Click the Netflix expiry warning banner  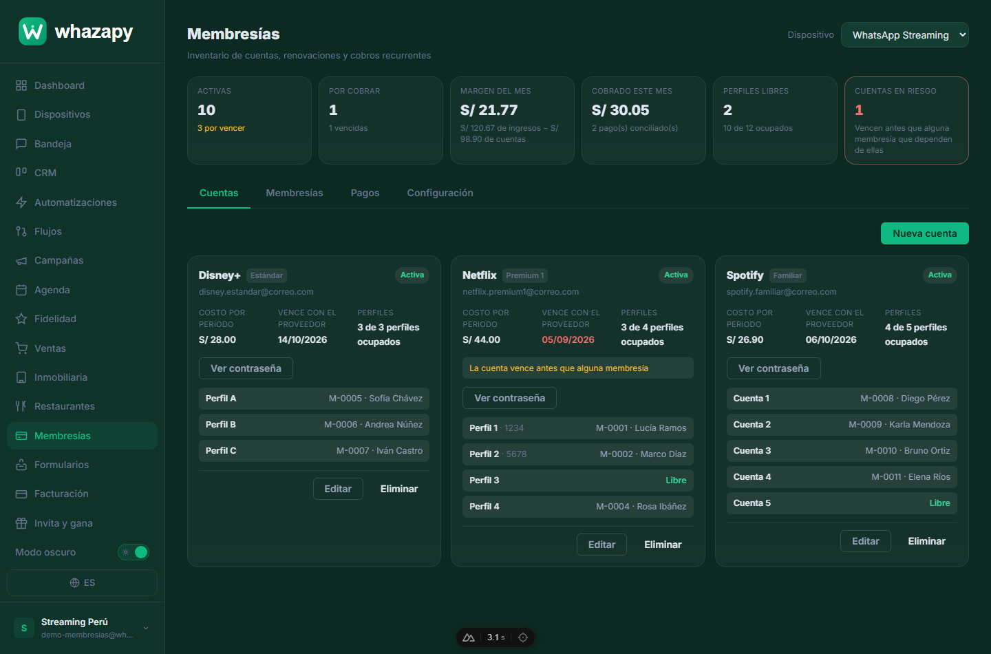pyautogui.click(x=578, y=368)
